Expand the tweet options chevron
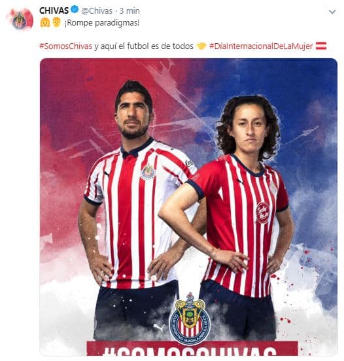This screenshot has height=361, width=344. pos(332,12)
